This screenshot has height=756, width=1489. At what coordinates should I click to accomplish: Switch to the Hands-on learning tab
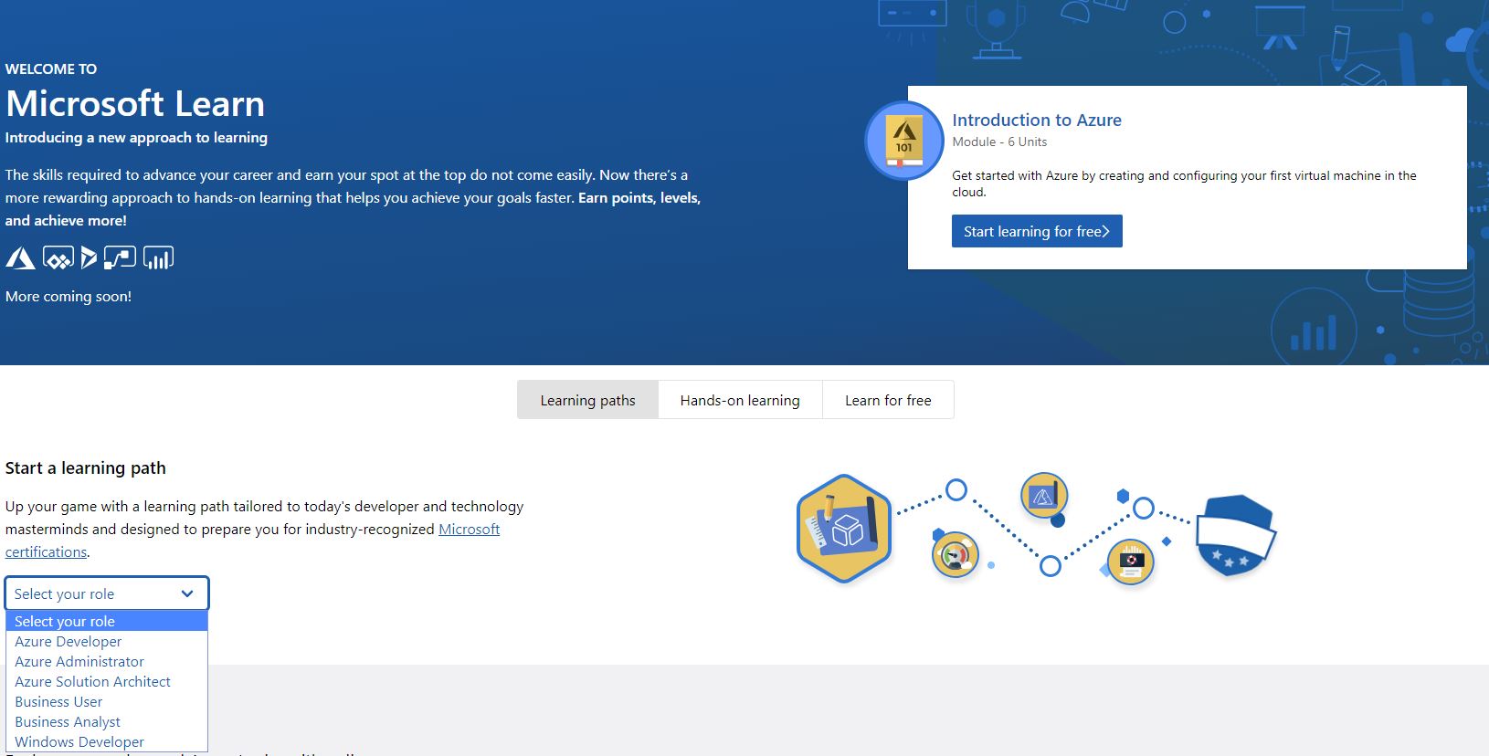pos(740,400)
